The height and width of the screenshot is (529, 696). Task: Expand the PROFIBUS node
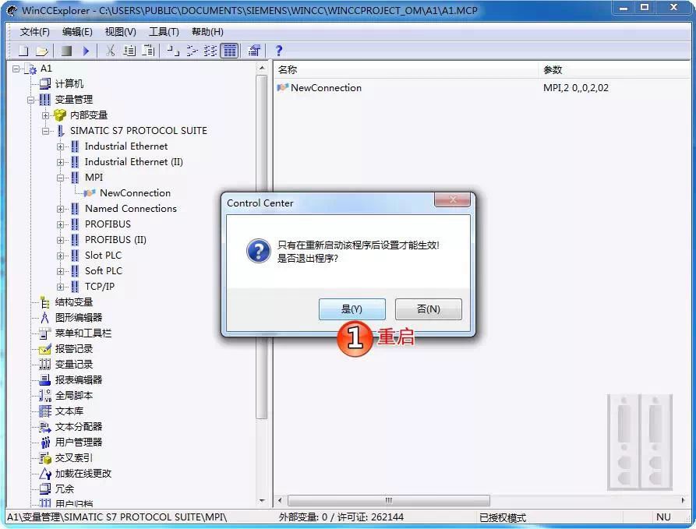coord(60,224)
